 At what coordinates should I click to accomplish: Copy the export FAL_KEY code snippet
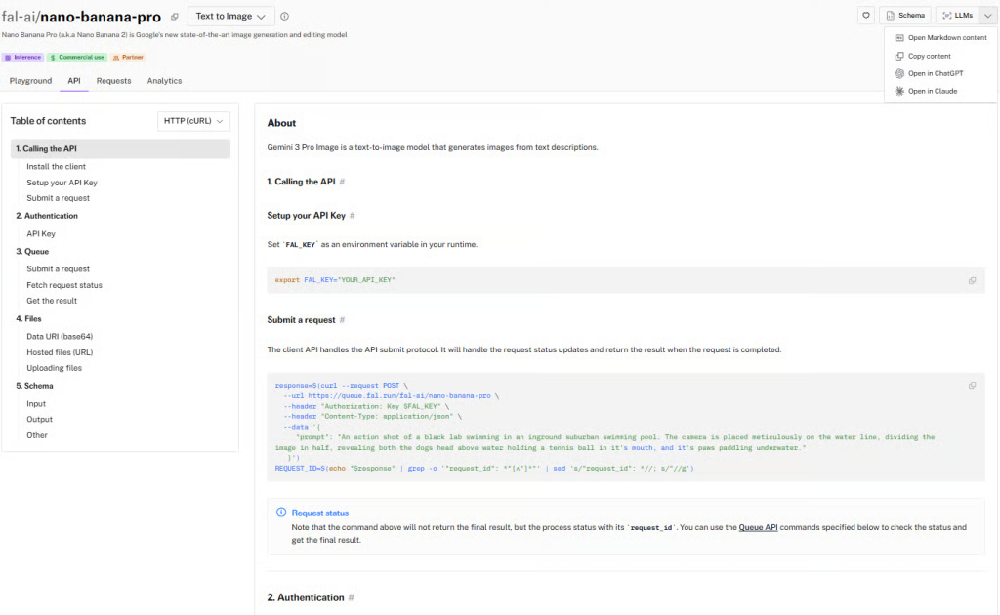(x=972, y=280)
